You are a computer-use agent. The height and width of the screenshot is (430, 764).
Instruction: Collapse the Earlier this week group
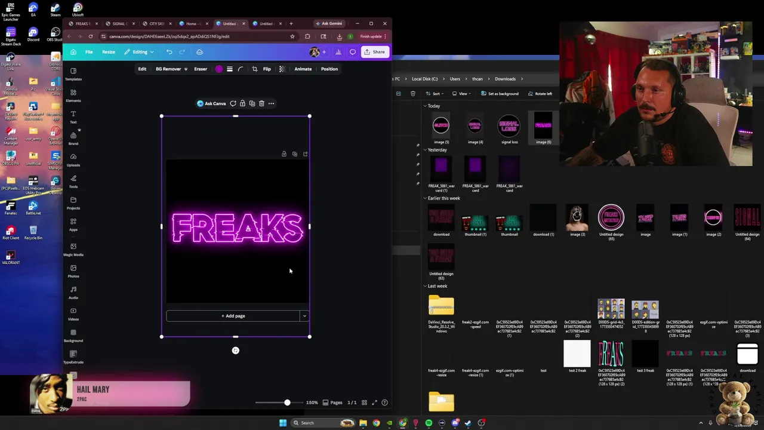click(425, 198)
